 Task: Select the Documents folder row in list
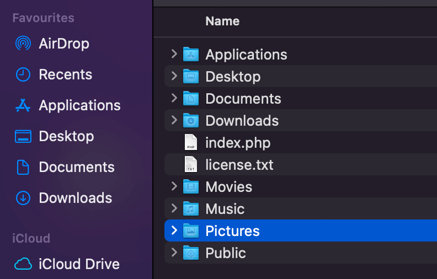point(301,98)
